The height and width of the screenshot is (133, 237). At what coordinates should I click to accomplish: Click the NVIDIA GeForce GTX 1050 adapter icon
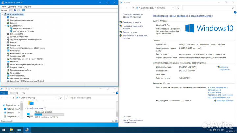point(11,31)
